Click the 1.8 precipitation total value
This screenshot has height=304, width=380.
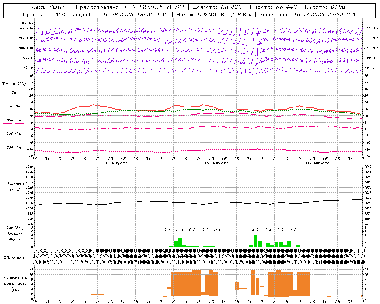coord(293,230)
